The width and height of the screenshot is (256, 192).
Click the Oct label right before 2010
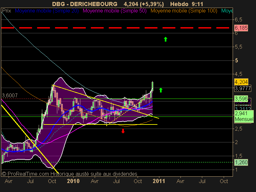tap(52, 181)
